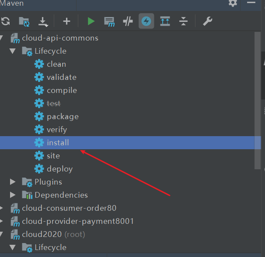Collapse all tree nodes icon

coord(183,21)
